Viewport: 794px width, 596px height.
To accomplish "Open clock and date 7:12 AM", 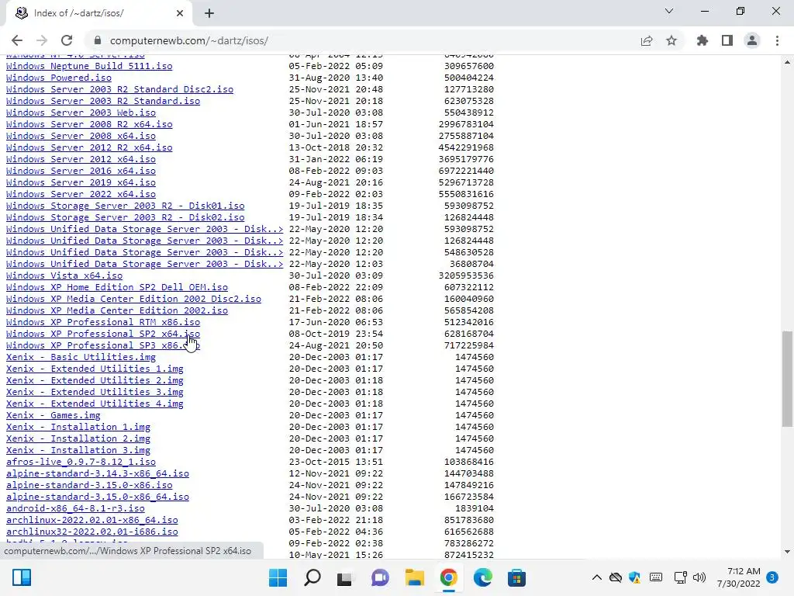I will pyautogui.click(x=738, y=577).
